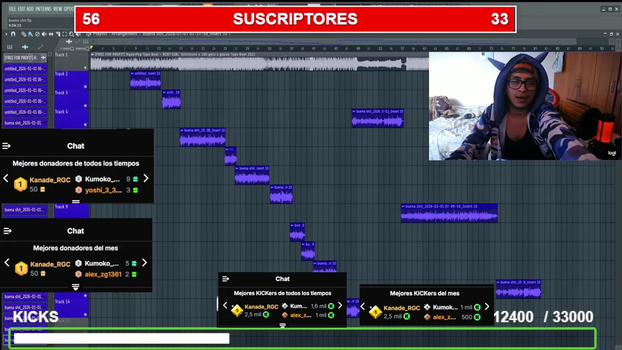The width and height of the screenshot is (622, 350).
Task: Select the Draw pencil tool
Action: (24, 34)
